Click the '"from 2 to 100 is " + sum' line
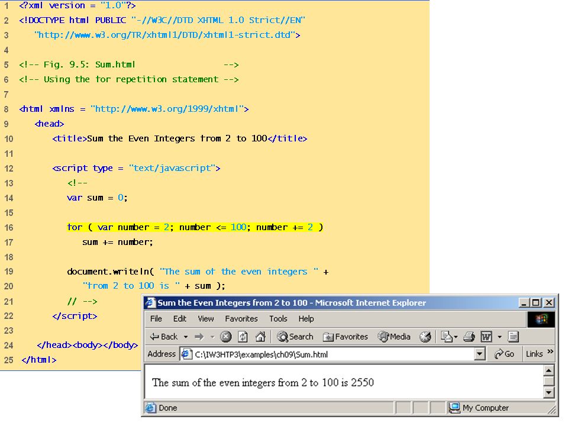This screenshot has width=568, height=426. click(x=154, y=286)
